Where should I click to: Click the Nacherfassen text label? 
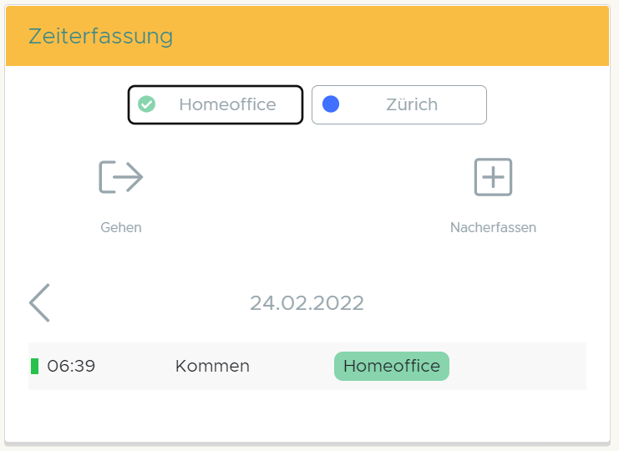[493, 227]
